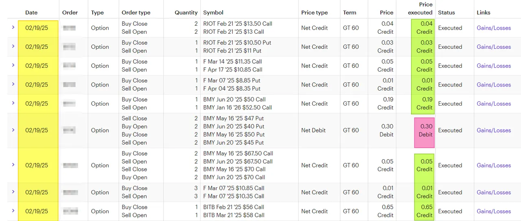Expand the F Mar 14 $11.35 Call row

(x=13, y=65)
